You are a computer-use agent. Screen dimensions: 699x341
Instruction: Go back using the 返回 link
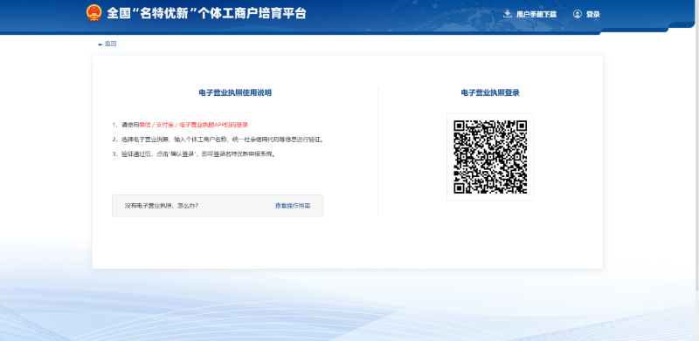(x=111, y=44)
